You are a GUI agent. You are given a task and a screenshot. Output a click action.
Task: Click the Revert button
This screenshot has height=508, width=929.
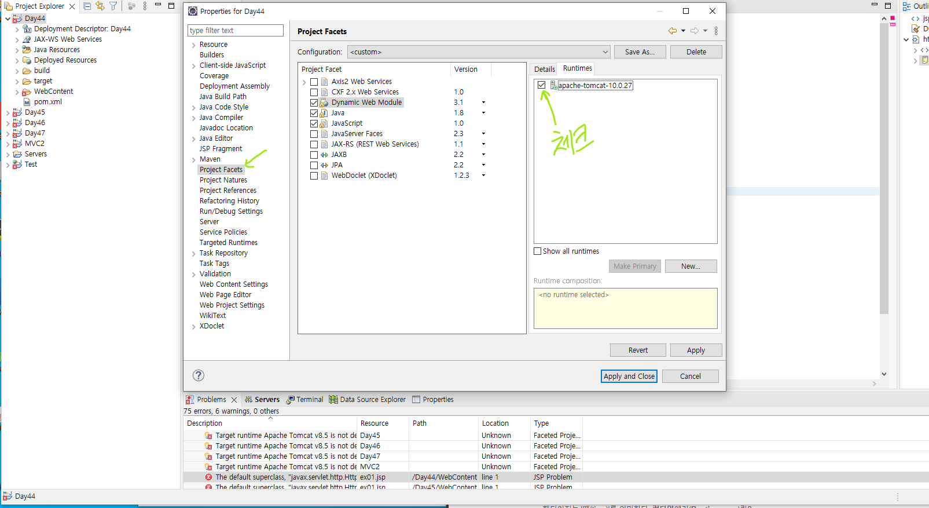(638, 350)
